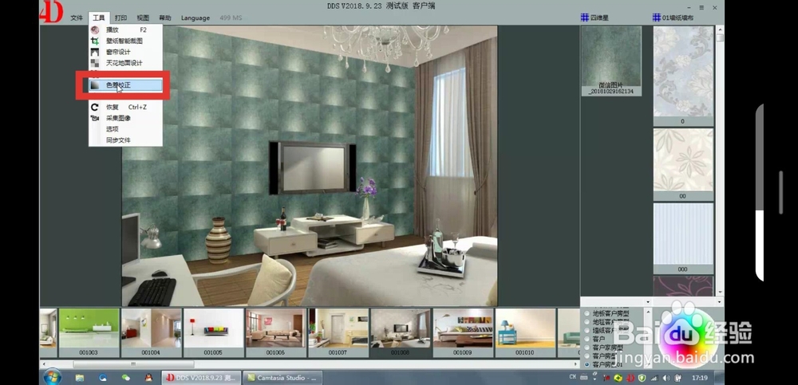This screenshot has height=385, width=798.
Task: Select striped blue swatch labeled 000
Action: point(683,238)
